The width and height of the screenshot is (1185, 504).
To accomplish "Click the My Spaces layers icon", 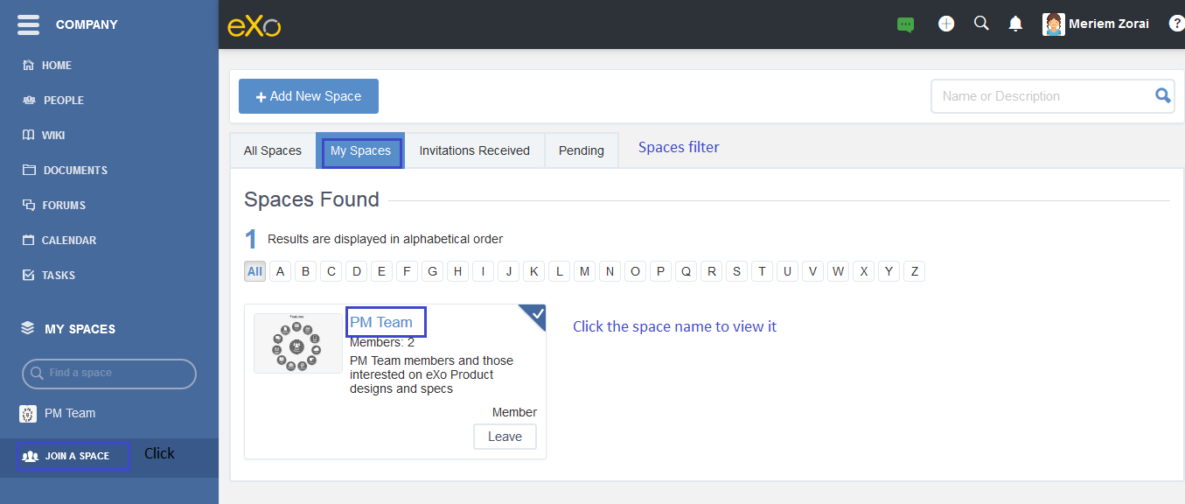I will tap(28, 328).
